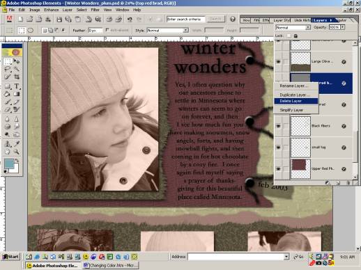Click layers panel scroll down arrow

click(355, 177)
